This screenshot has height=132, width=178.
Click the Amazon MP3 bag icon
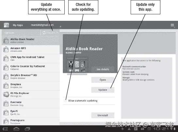click(6, 49)
